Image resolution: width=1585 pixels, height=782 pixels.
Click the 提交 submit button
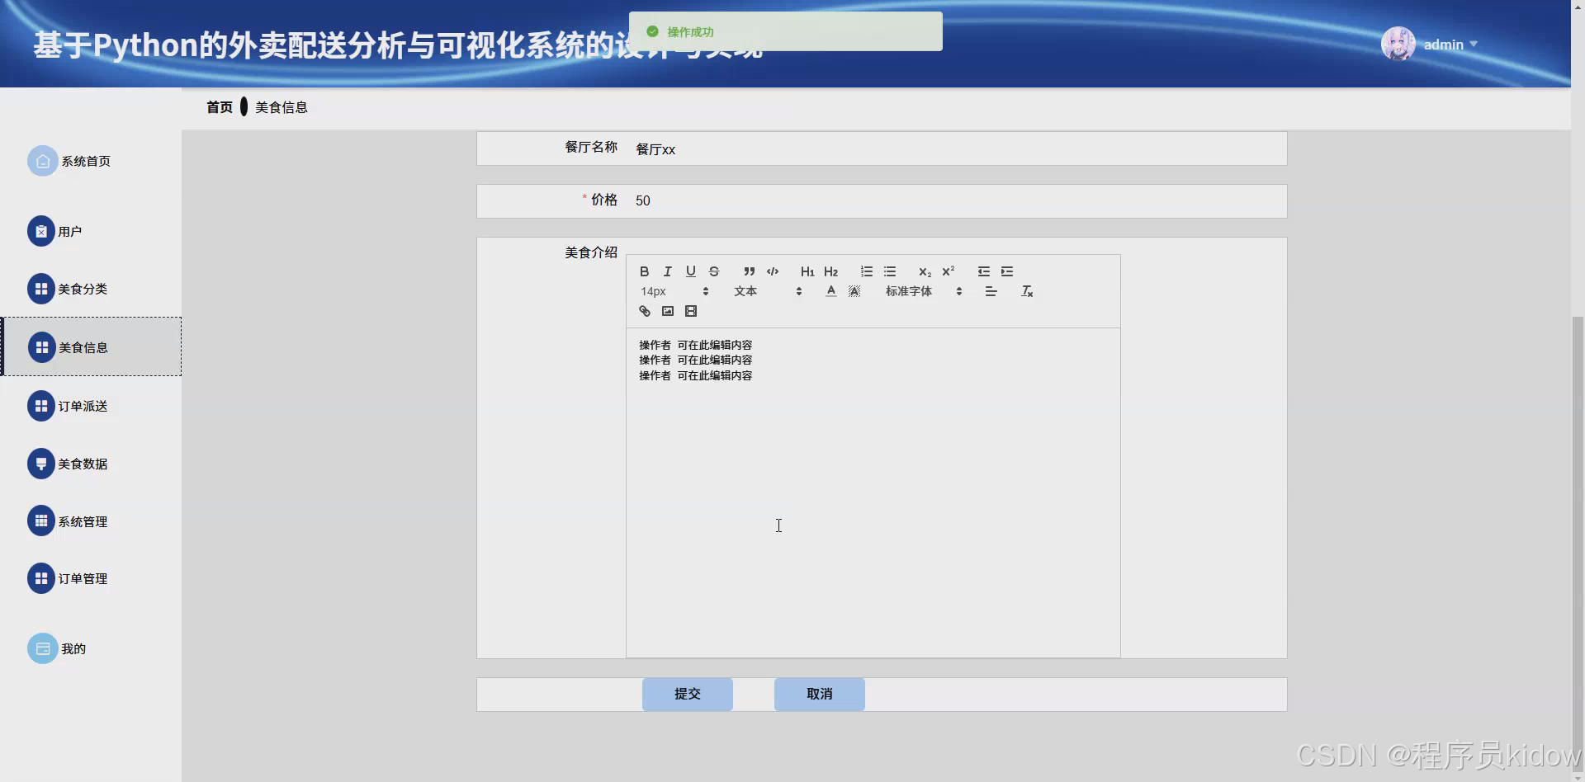click(687, 694)
